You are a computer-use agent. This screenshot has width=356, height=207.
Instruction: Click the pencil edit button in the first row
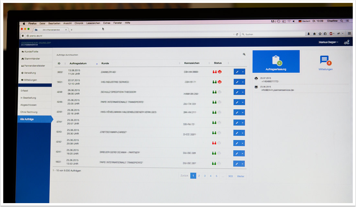[237, 72]
